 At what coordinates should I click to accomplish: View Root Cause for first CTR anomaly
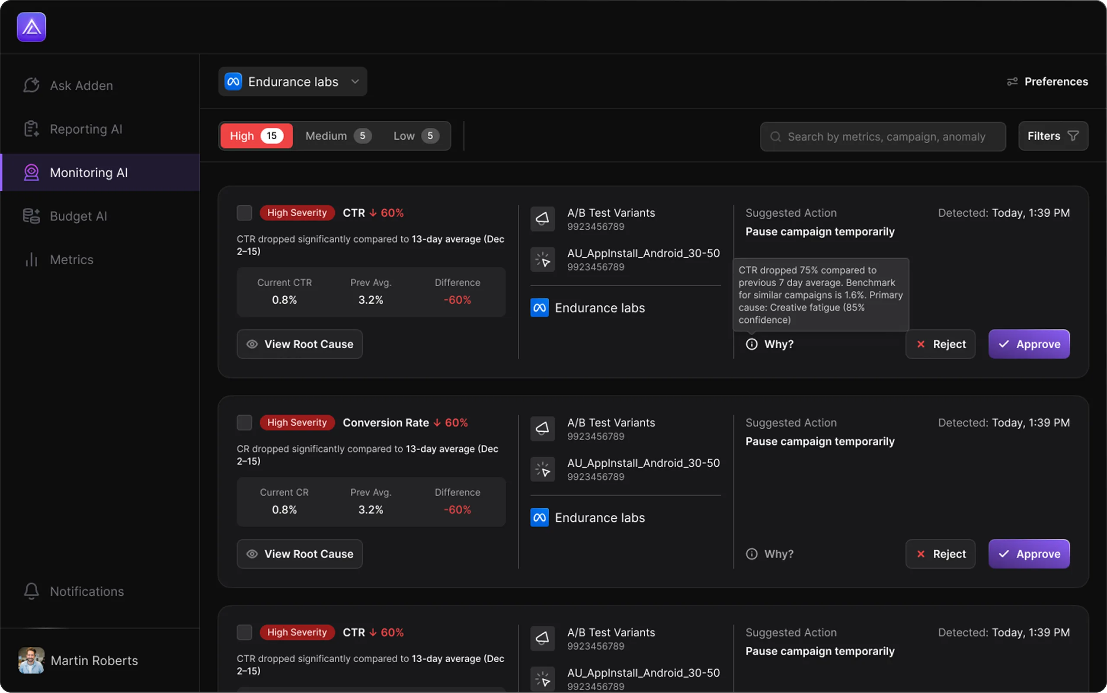299,344
